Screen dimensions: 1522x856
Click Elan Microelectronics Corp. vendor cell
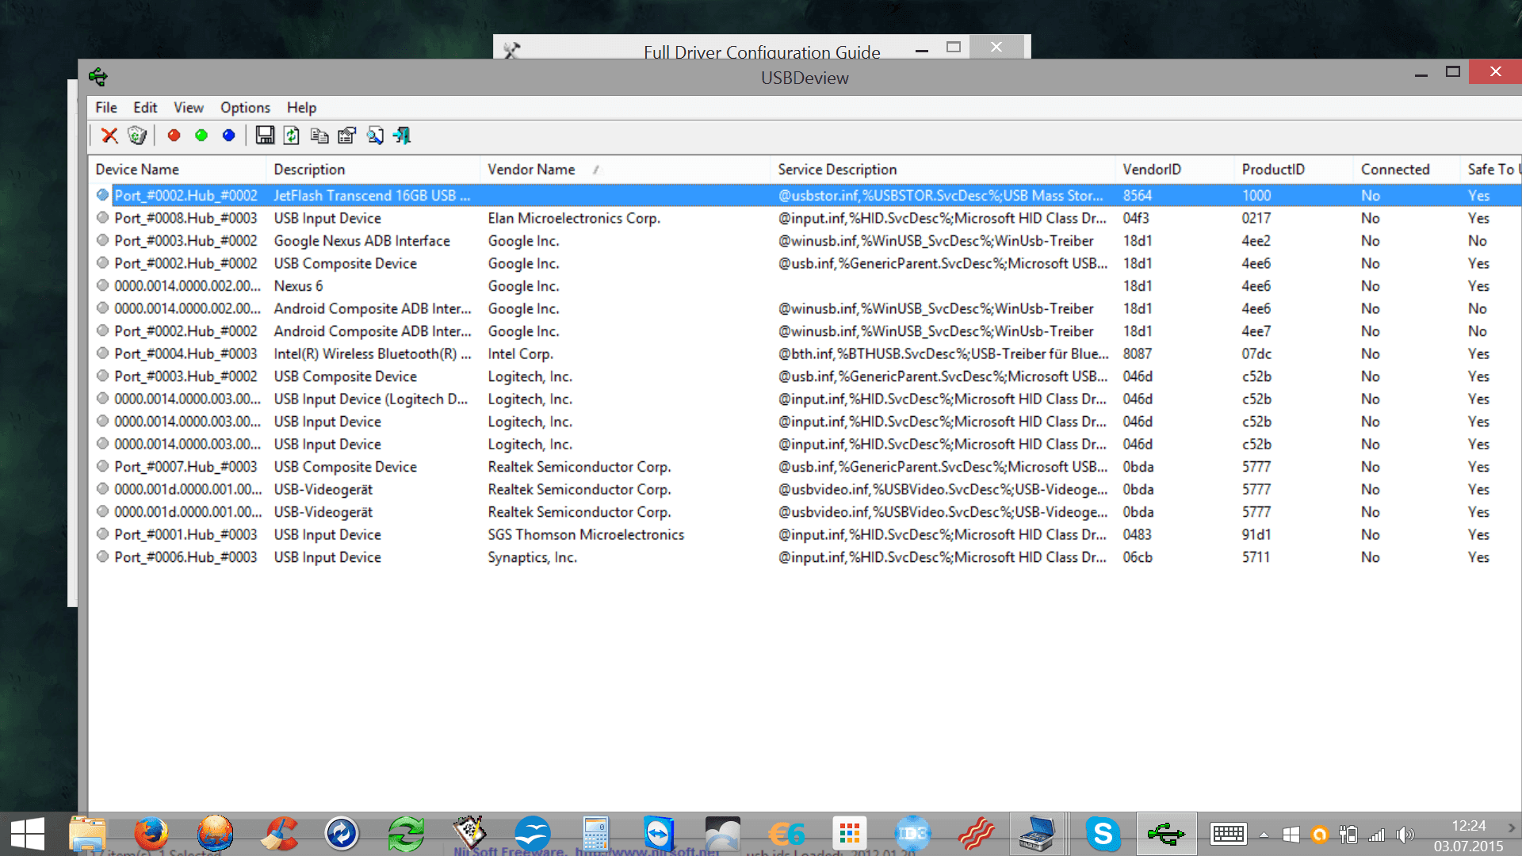(x=574, y=218)
